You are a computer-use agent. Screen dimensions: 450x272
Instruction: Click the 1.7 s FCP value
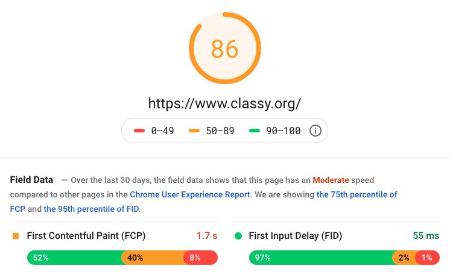(x=207, y=236)
